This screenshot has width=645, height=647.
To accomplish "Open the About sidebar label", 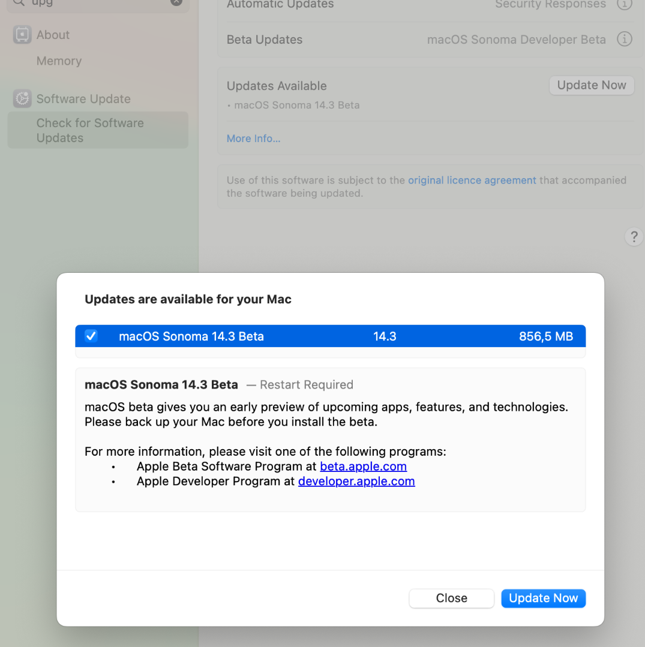I will 53,35.
